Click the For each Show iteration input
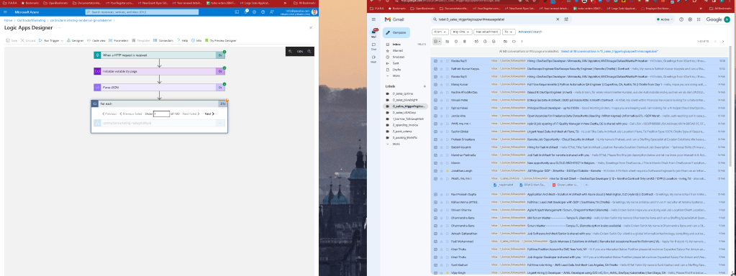 pos(161,114)
